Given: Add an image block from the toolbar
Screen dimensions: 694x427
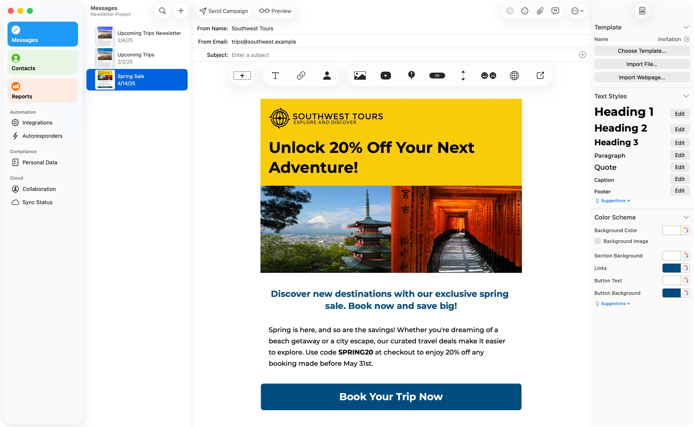Looking at the screenshot, I should [361, 75].
